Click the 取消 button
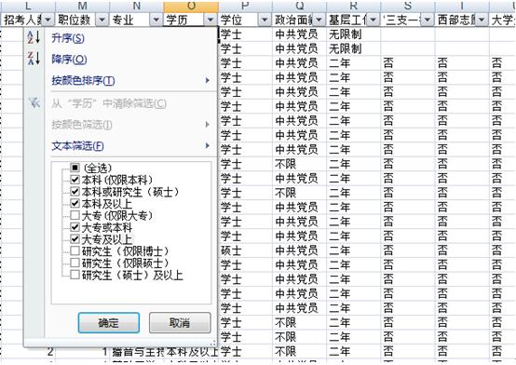Viewport: 516px width, 365px height. [180, 323]
